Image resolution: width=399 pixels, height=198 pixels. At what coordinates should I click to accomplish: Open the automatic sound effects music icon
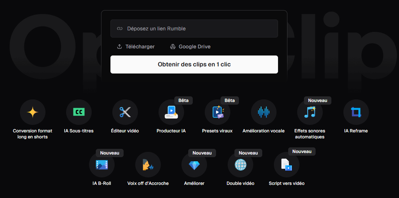pyautogui.click(x=310, y=112)
